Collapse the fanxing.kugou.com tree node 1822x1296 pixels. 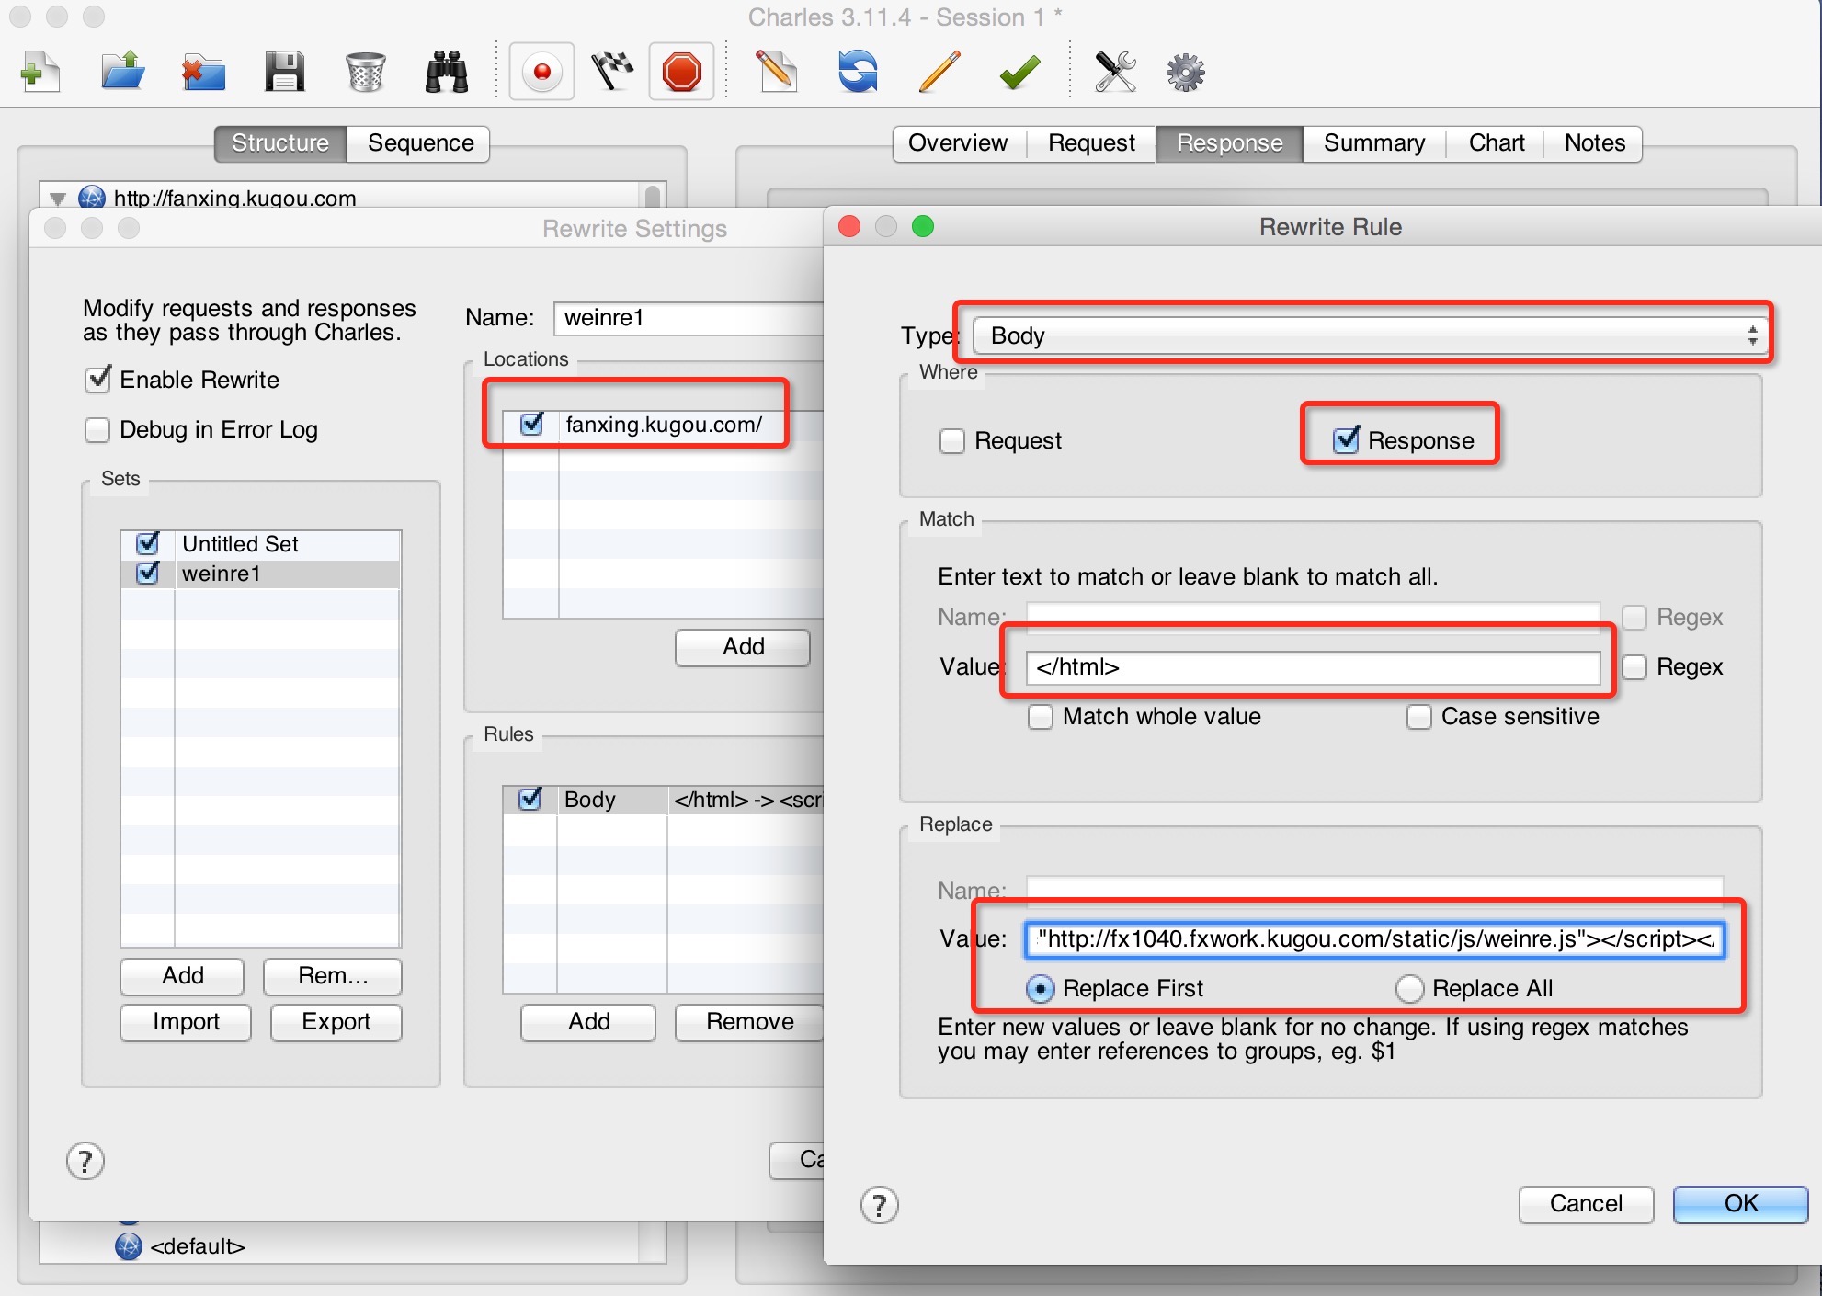coord(58,199)
